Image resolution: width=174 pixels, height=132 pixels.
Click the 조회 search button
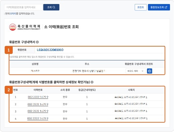tap(51, 7)
